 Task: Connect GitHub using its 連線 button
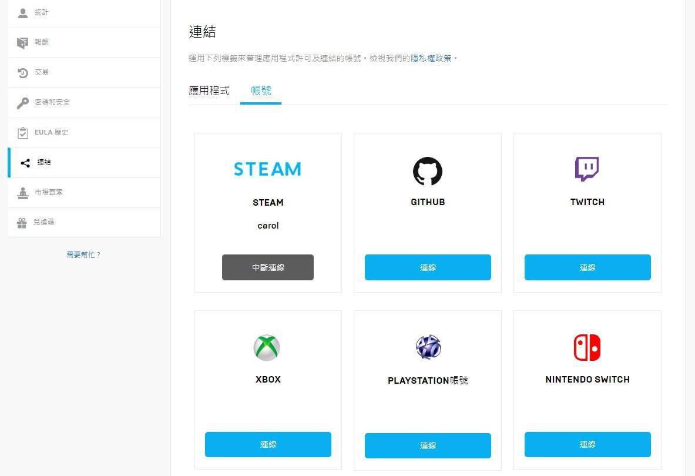(x=427, y=267)
